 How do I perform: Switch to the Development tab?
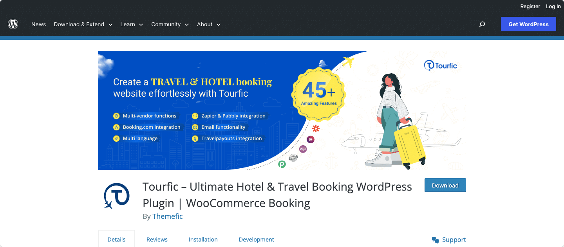pyautogui.click(x=257, y=240)
